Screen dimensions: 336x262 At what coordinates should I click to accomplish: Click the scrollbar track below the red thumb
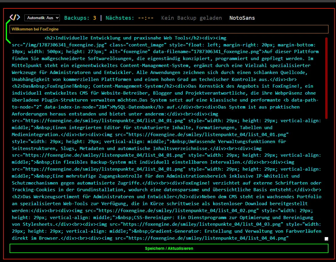[326, 178]
